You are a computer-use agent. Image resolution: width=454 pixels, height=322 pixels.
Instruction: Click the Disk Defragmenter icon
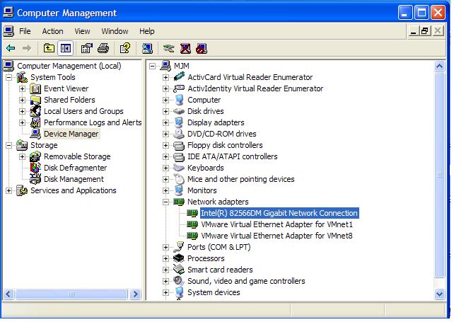[35, 168]
